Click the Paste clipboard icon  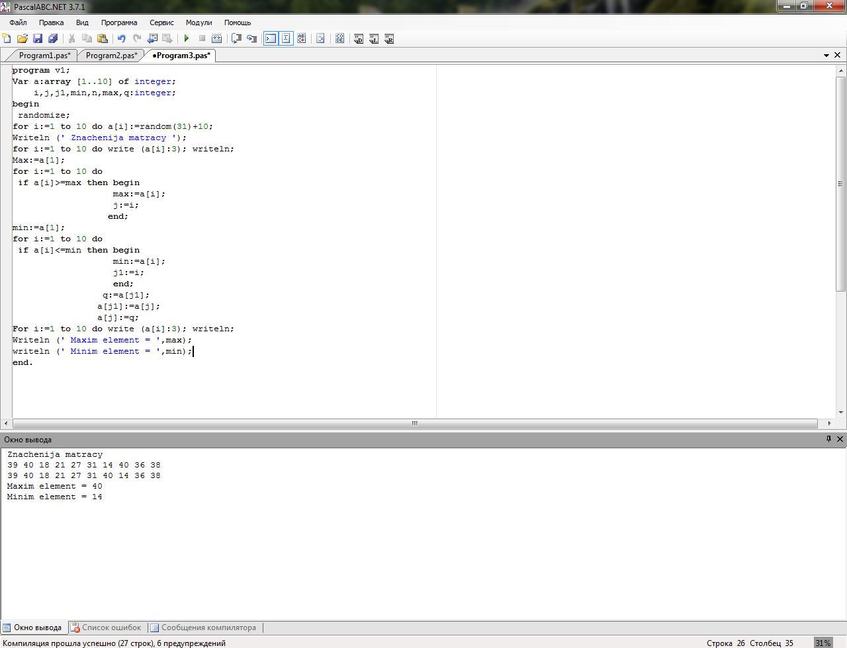[102, 38]
